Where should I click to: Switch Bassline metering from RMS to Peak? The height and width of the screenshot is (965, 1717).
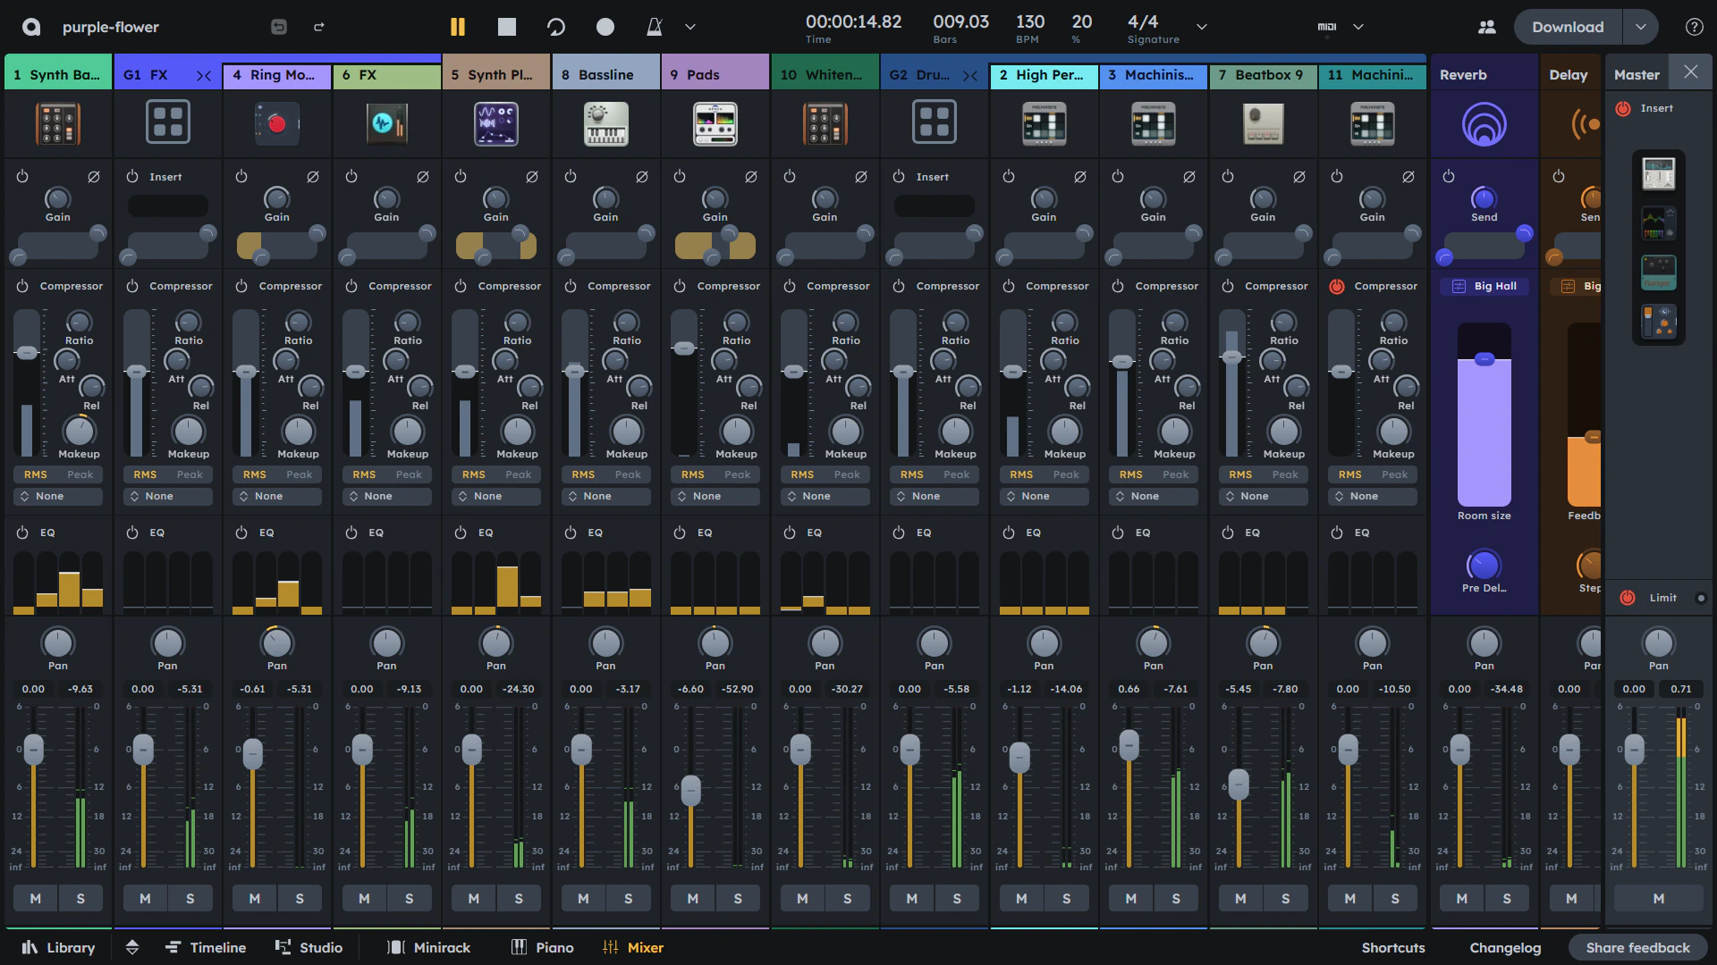[629, 474]
